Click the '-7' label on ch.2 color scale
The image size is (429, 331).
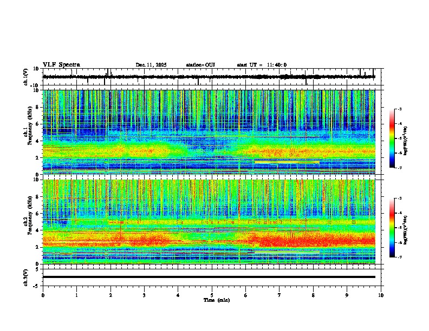coord(399,257)
